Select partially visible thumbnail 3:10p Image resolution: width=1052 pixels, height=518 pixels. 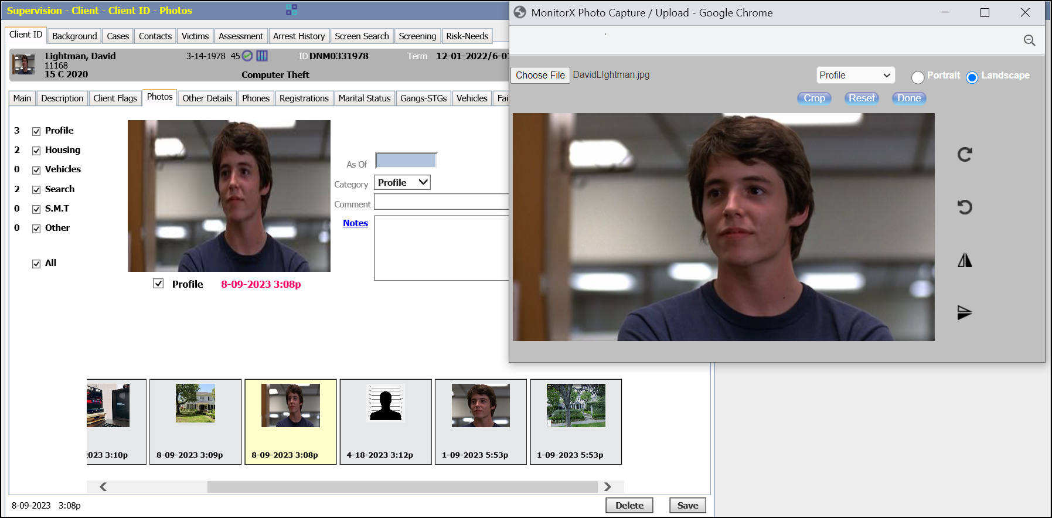click(x=116, y=421)
